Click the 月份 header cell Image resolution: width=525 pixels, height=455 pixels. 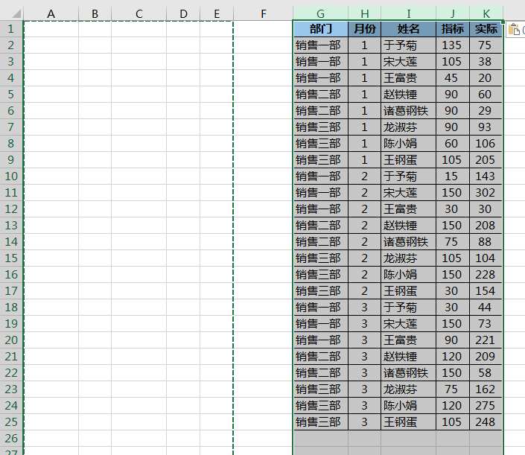(x=365, y=29)
